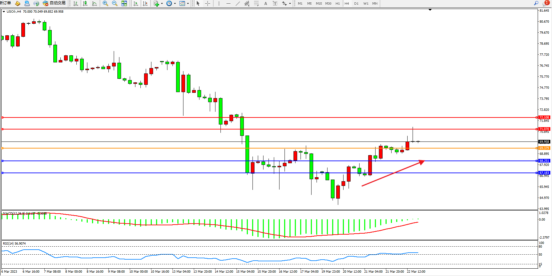Select the crosshair cursor tool
The image size is (552, 276).
pyautogui.click(x=207, y=3)
